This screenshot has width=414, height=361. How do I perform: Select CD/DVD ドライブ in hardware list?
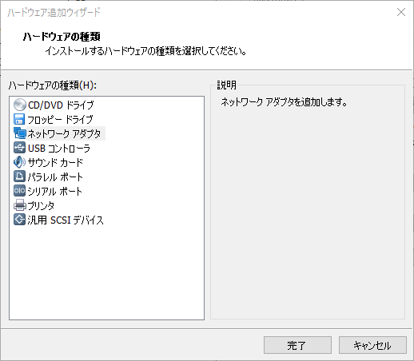pos(61,105)
